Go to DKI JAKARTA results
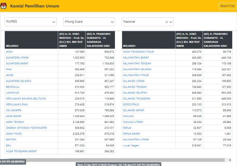 click(x=14, y=110)
